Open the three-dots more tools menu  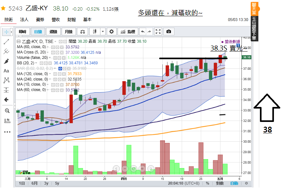[x=7, y=132]
